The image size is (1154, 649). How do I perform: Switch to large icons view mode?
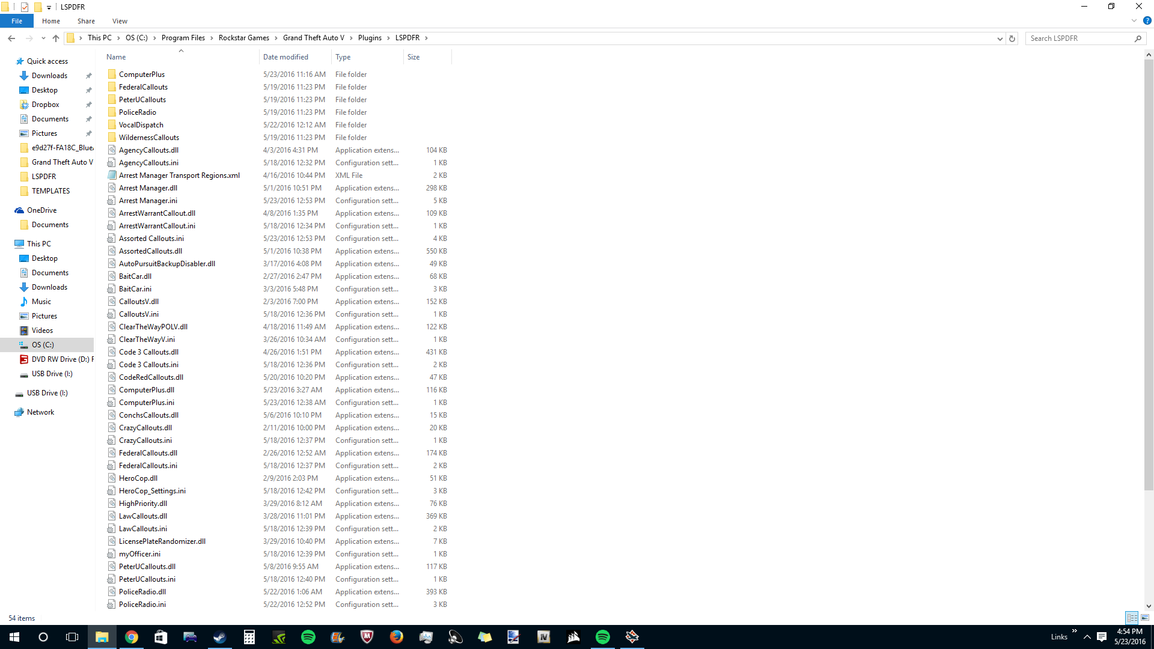1145,618
